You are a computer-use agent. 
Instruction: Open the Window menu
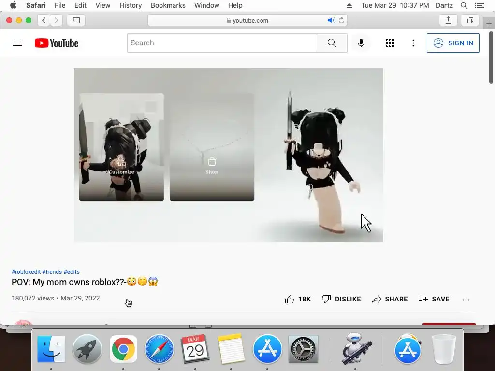[x=207, y=5]
